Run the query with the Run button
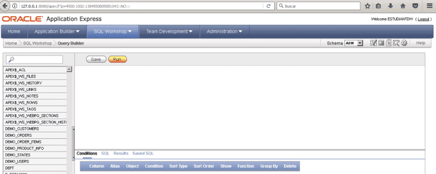 118,59
